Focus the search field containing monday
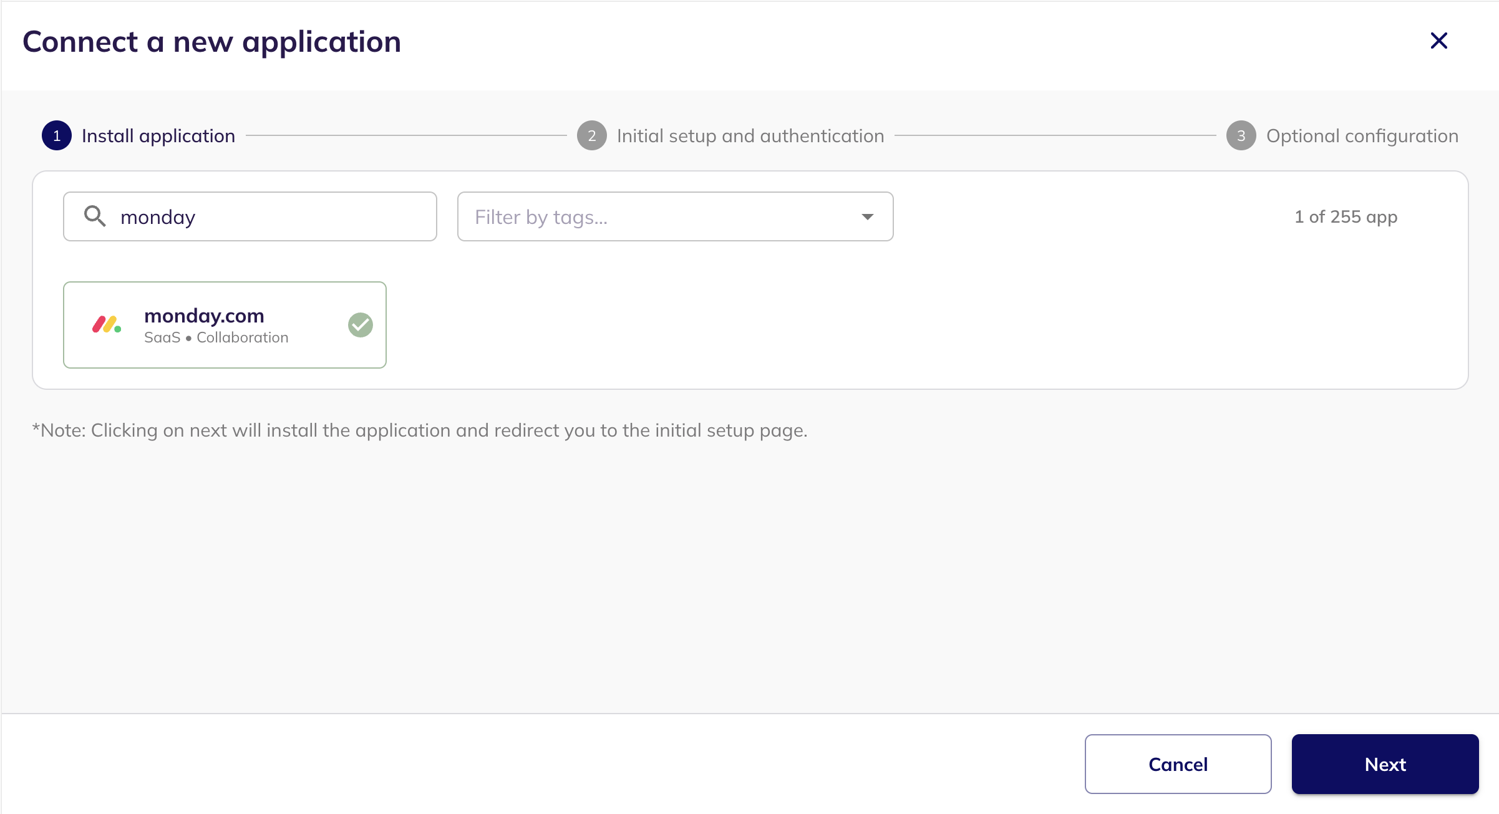The height and width of the screenshot is (814, 1499). pyautogui.click(x=250, y=216)
